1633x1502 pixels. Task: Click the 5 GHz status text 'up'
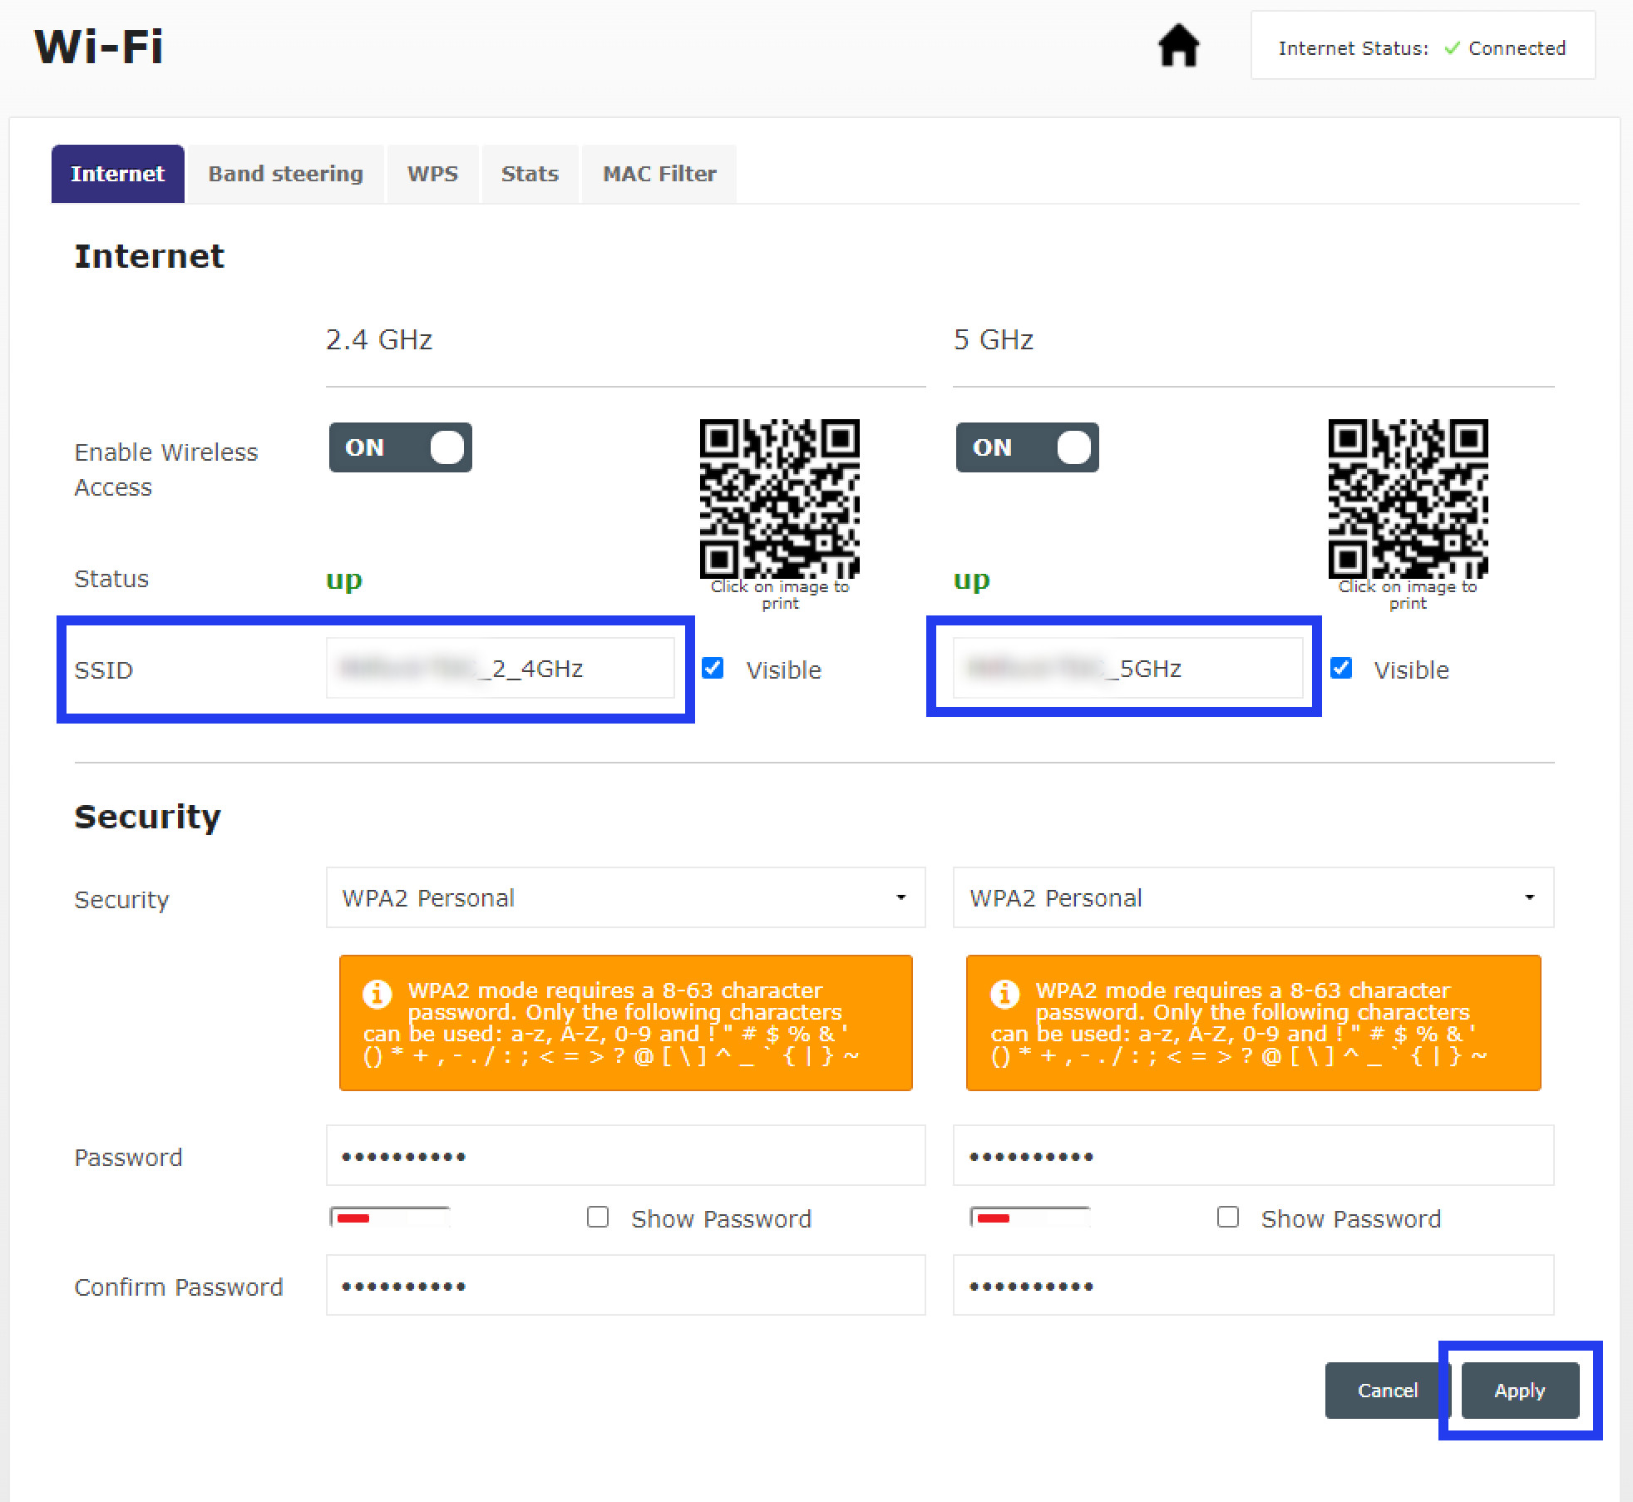[x=971, y=580]
